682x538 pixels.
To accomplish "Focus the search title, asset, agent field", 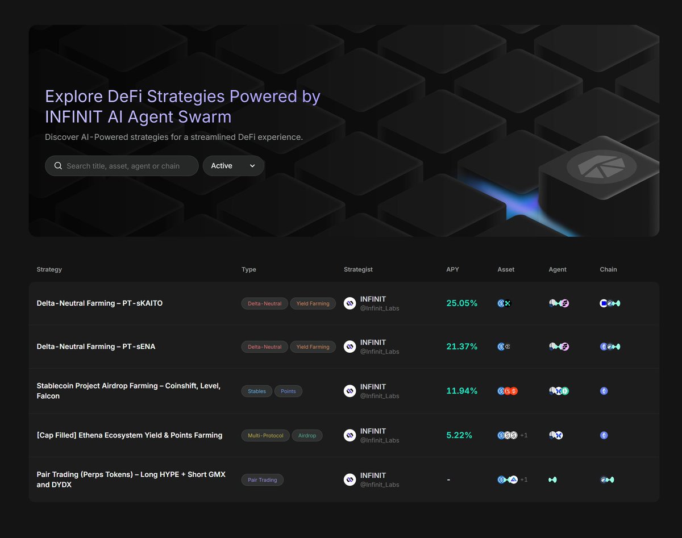I will [122, 166].
